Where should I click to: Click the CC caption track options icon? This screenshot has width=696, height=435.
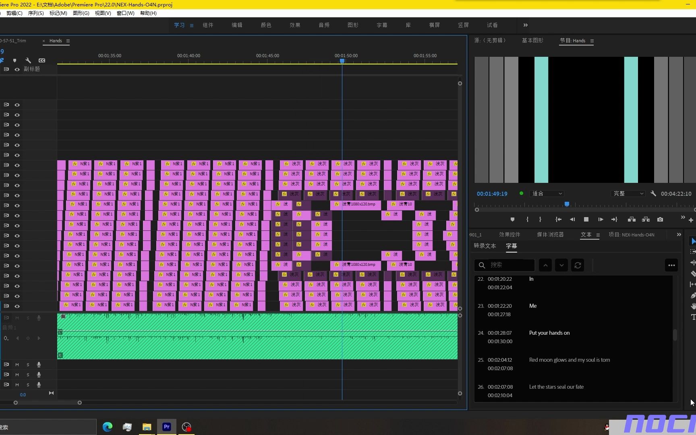coord(42,60)
